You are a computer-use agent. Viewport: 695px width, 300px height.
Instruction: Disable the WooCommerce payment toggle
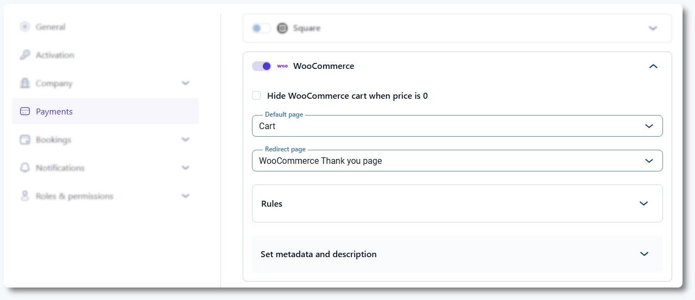click(262, 66)
